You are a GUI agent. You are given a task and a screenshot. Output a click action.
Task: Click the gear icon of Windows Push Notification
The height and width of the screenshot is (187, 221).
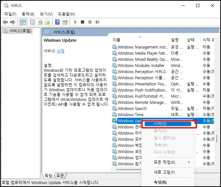coord(115,90)
